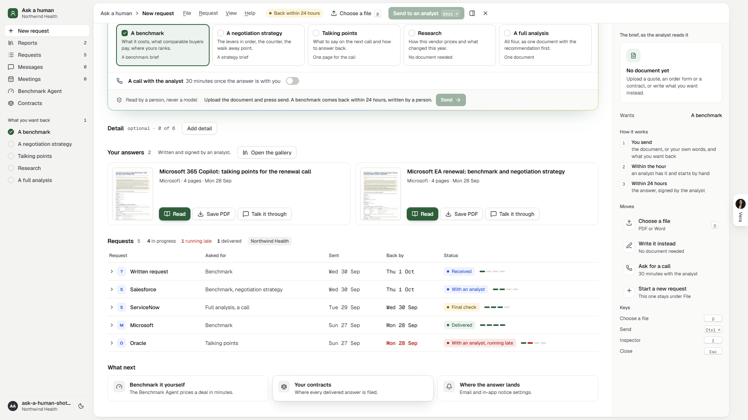Click the Oracle row status progress bar
This screenshot has width=748, height=420.
pos(533,343)
